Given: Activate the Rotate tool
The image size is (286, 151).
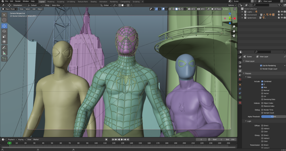Looking at the screenshot, I should [4, 31].
